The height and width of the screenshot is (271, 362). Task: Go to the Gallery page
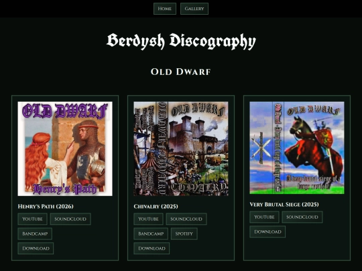tap(194, 9)
